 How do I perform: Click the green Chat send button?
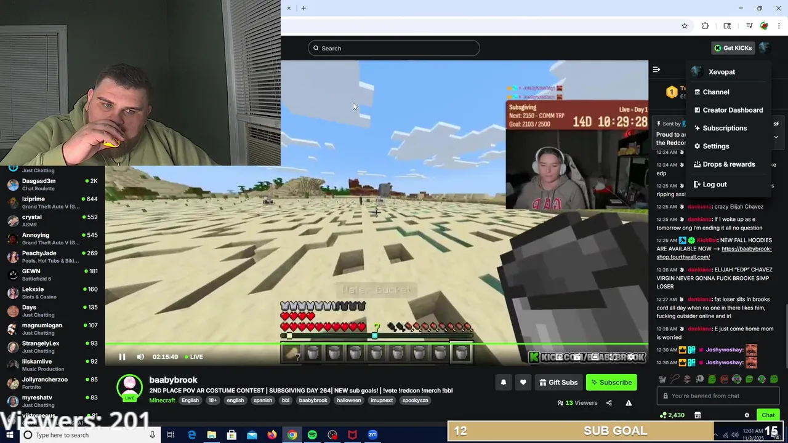768,415
